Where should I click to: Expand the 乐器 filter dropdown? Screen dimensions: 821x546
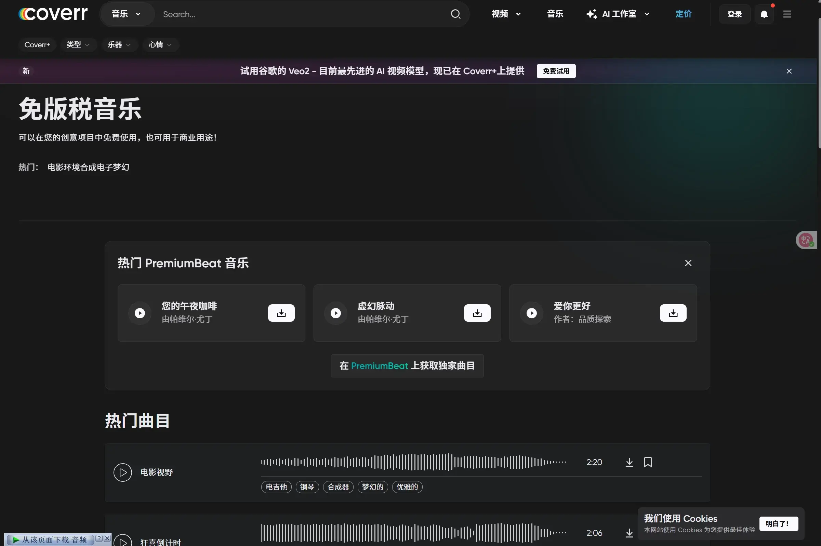point(119,44)
